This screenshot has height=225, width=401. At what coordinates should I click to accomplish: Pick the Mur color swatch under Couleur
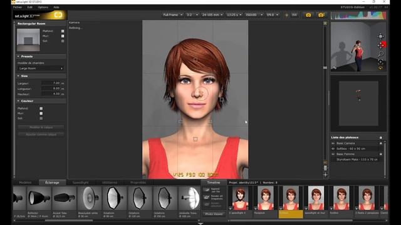tap(41, 113)
